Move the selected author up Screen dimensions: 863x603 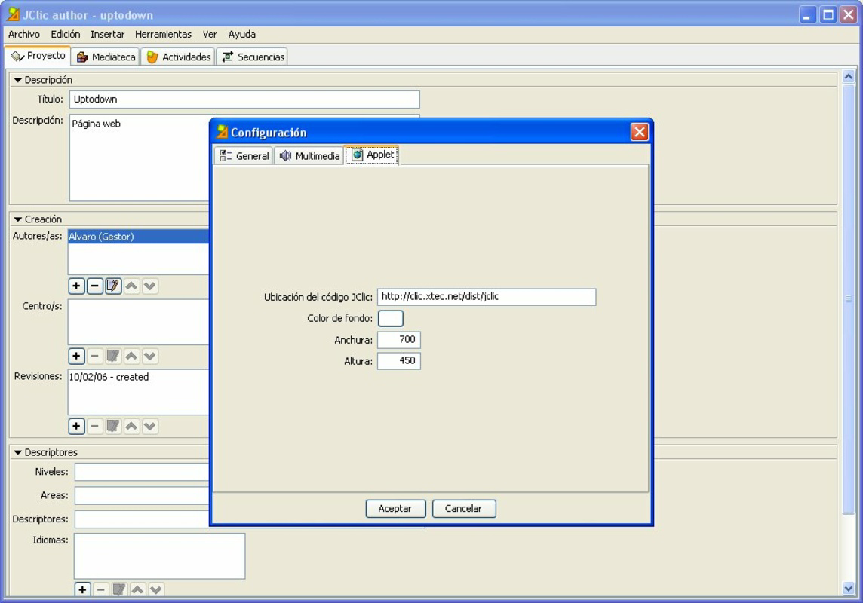coord(131,286)
